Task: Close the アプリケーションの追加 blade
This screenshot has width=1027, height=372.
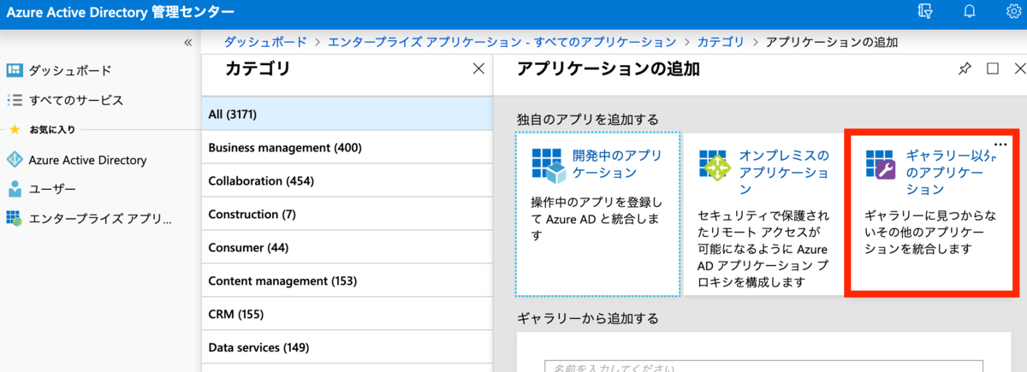Action: click(1020, 69)
